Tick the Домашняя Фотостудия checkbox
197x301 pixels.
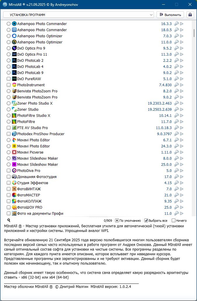[x=8, y=177]
